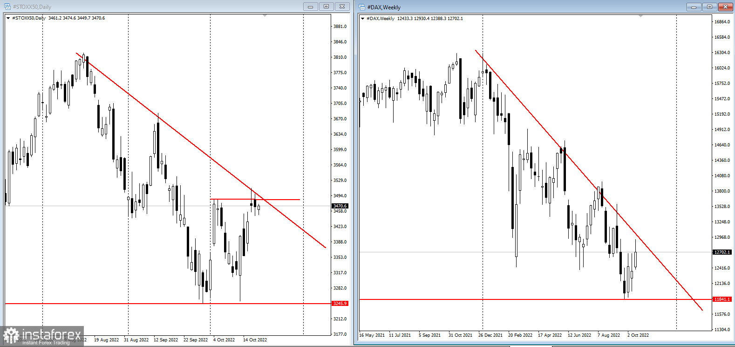
Task: Click the #STOXX50 Daily window title icon
Action: coord(7,7)
